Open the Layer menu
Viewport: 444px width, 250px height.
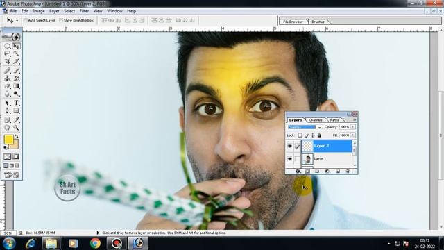(54, 11)
